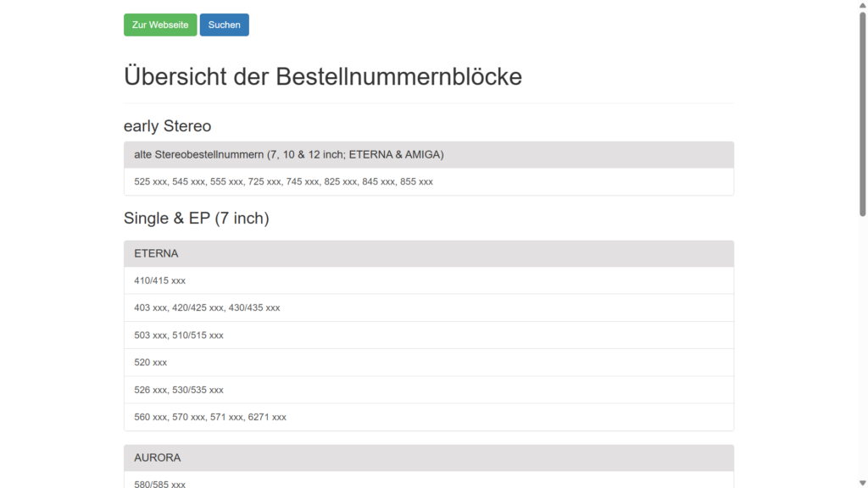Click the scrollbar down arrow
The image size is (868, 488).
click(862, 483)
